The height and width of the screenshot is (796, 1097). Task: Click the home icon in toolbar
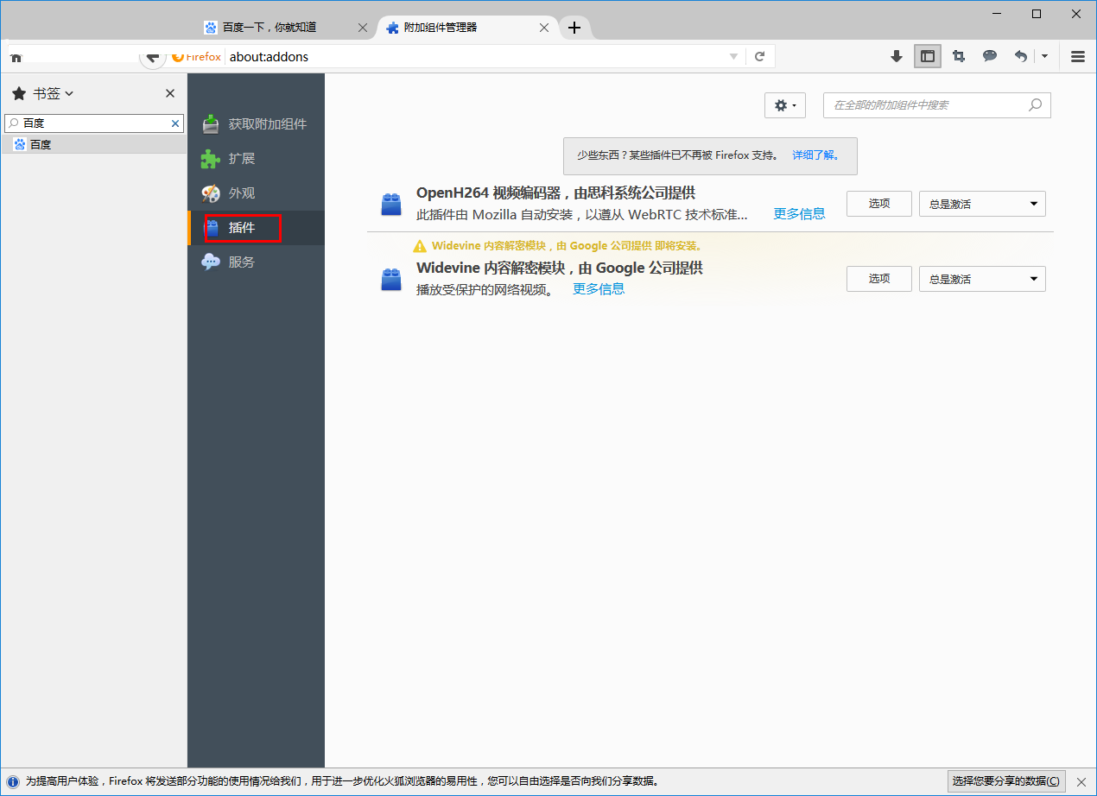(16, 57)
